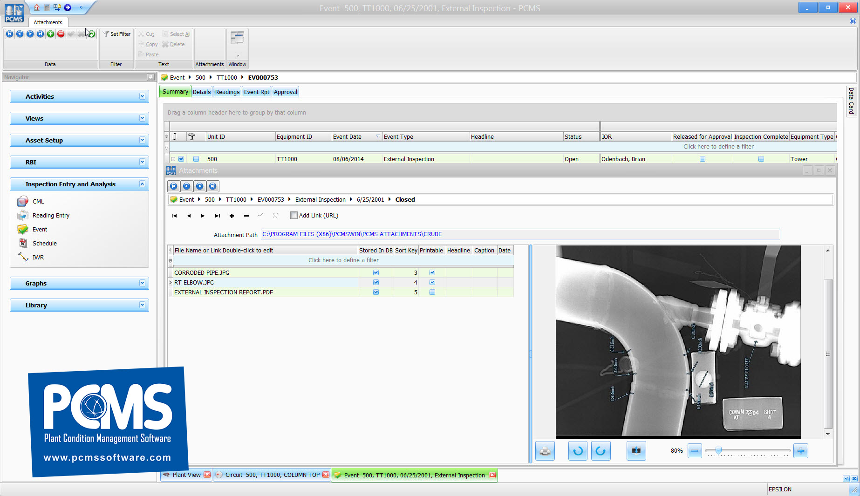
Task: Toggle Printable checkbox for EXTERNAL INSPECTION REPORT.PDF
Action: pos(432,292)
